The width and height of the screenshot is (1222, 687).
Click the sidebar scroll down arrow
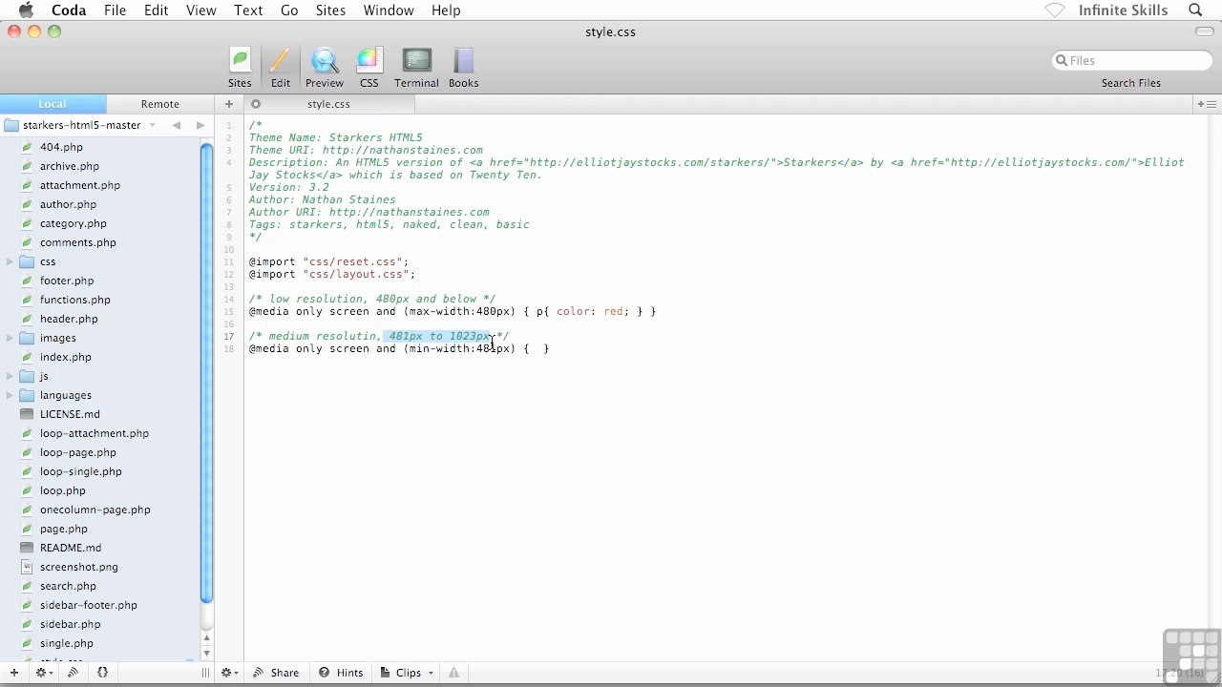point(206,654)
